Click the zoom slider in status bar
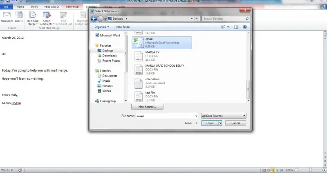The width and height of the screenshot is (327, 173). click(310, 170)
